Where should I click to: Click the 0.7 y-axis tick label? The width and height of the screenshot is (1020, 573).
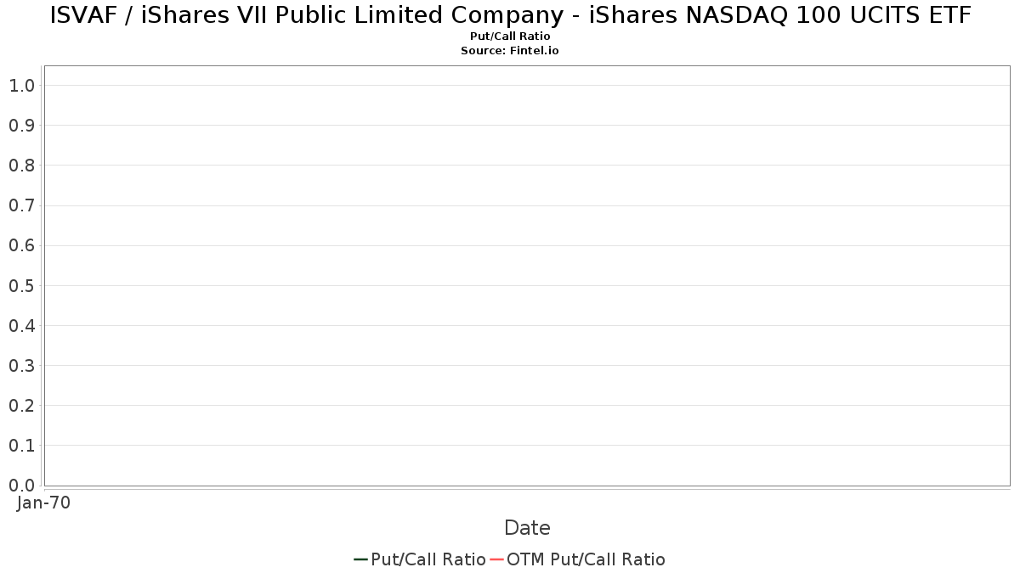pyautogui.click(x=21, y=205)
